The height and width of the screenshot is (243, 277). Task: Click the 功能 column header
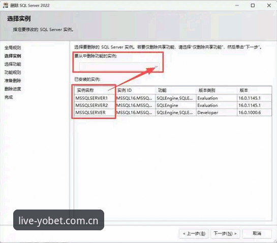176,90
